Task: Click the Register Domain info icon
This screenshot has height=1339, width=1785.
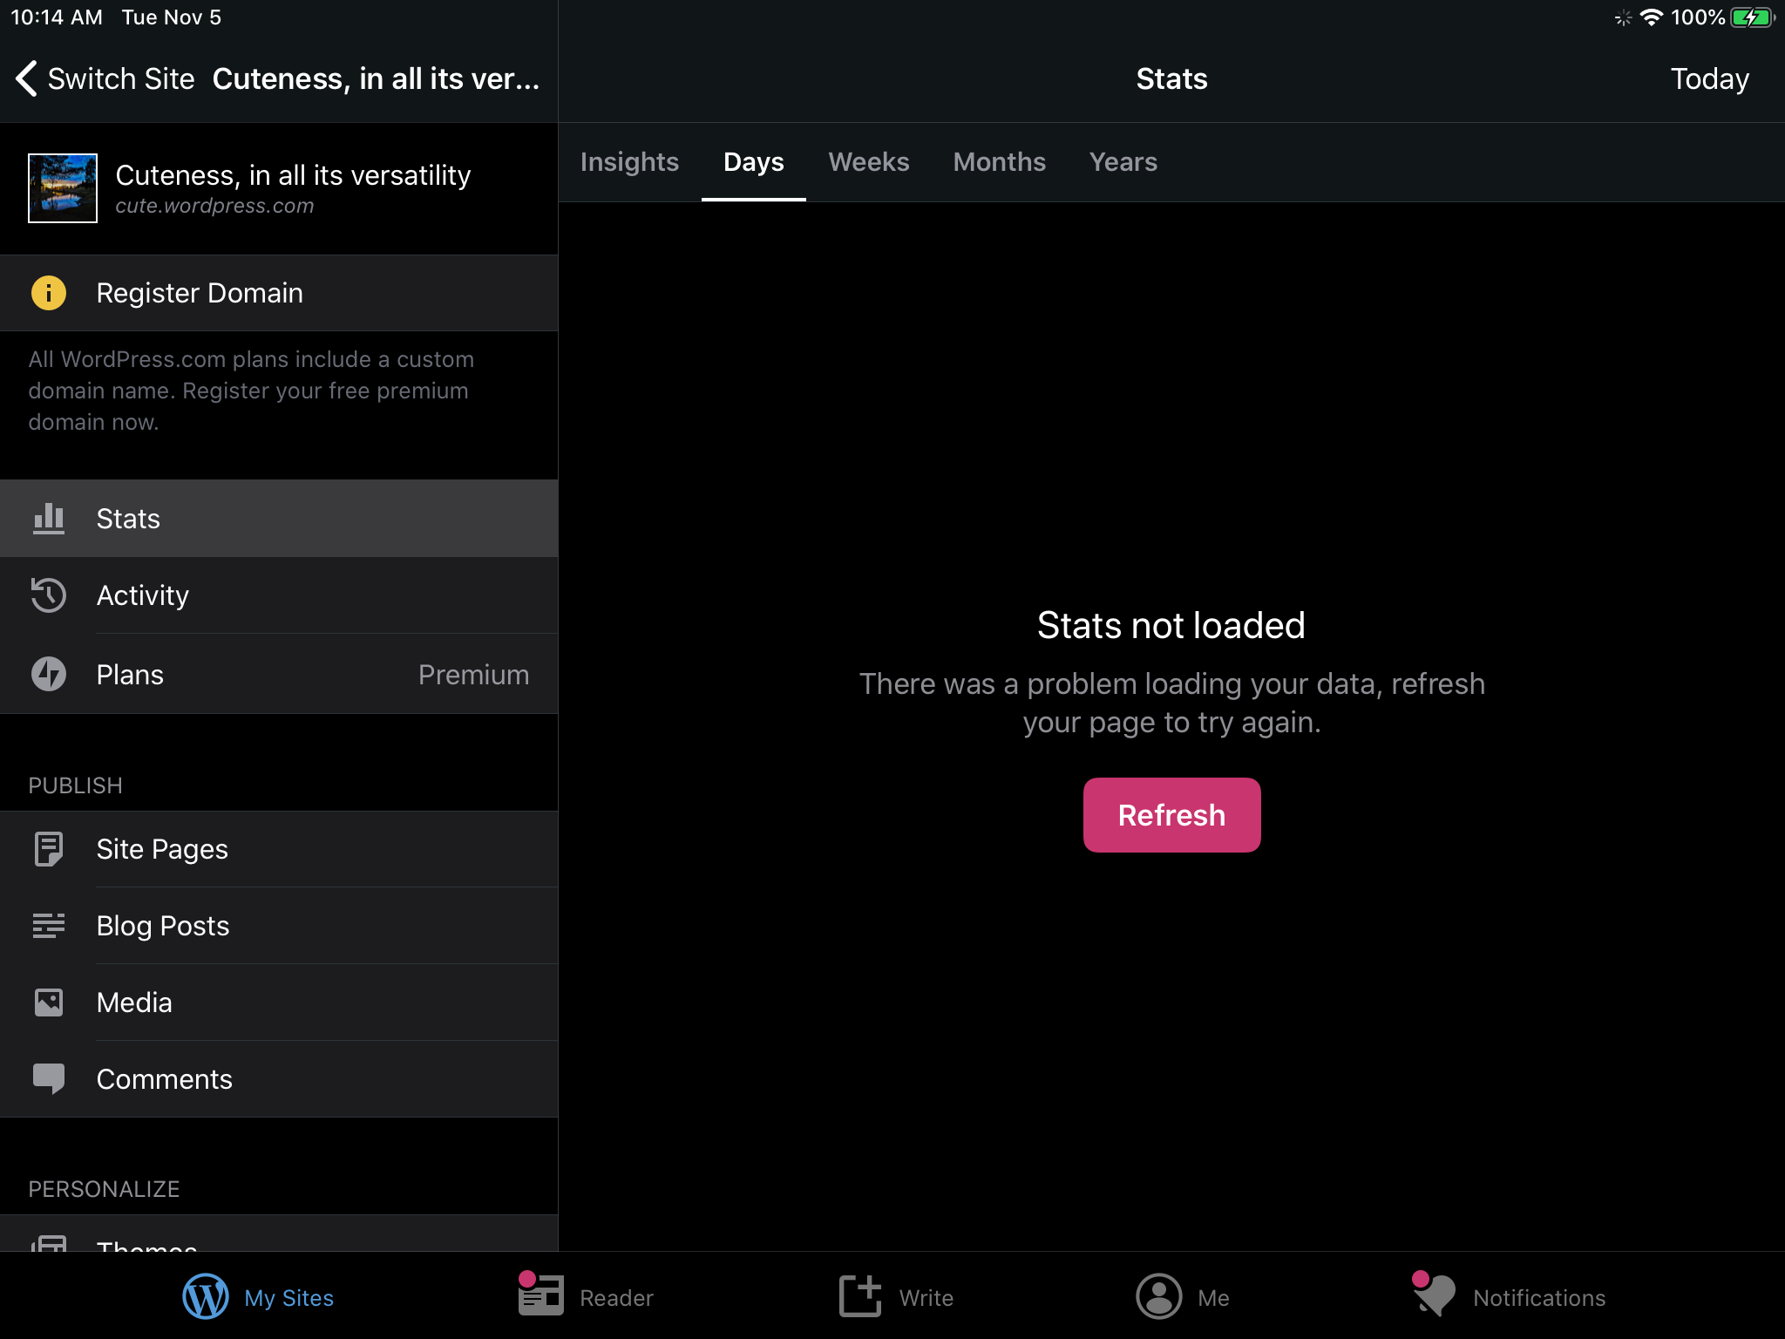Action: pos(49,293)
